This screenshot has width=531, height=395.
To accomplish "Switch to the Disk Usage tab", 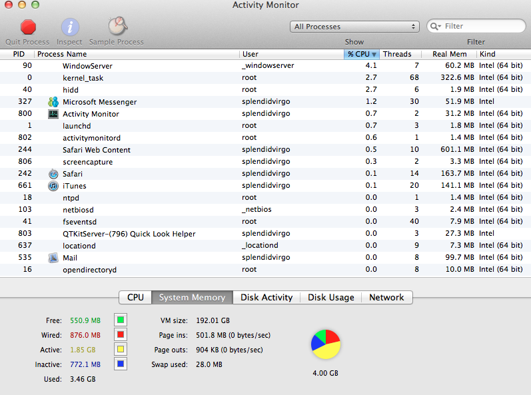I will [331, 297].
